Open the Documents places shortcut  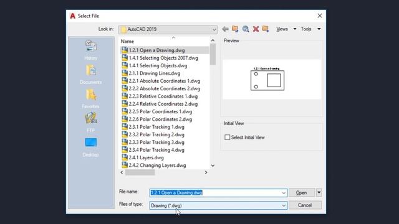coord(90,75)
